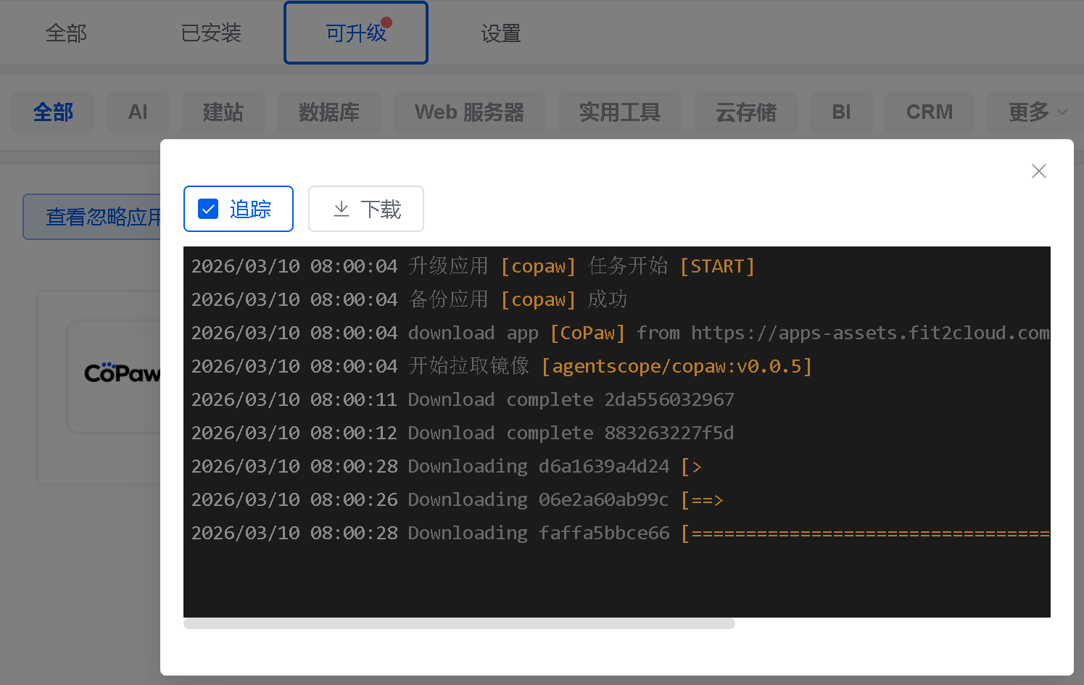
Task: Filter apps by 数据库 category
Action: tap(328, 112)
